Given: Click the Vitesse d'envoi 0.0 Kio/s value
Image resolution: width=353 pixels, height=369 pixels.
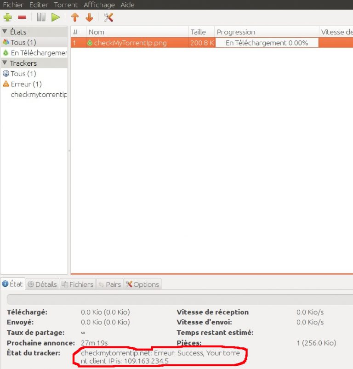Looking at the screenshot, I should tap(310, 322).
